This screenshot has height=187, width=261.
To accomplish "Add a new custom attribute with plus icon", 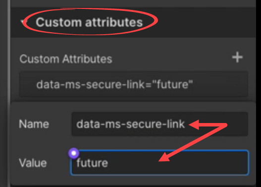I will (237, 57).
